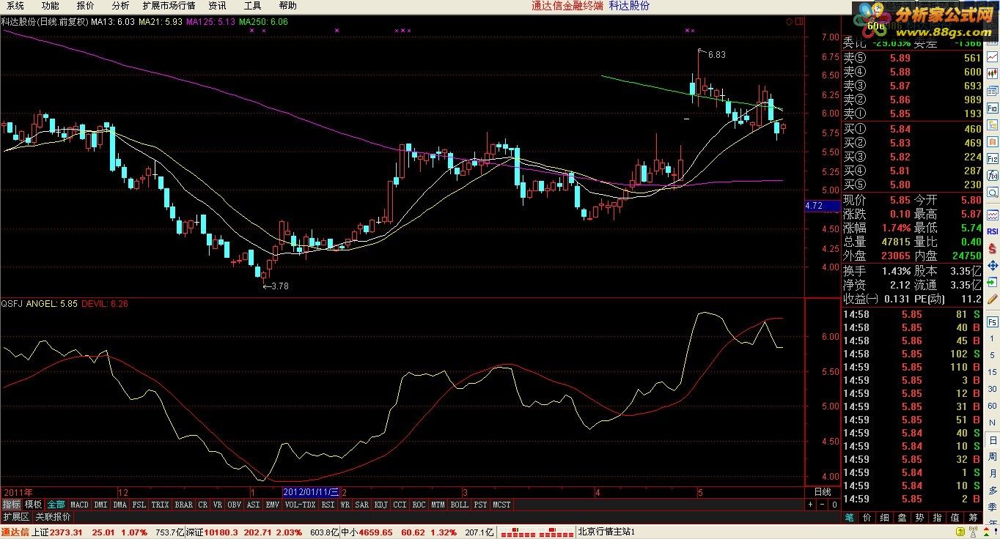Open the 系统 menu
1000x539 pixels.
pos(15,6)
